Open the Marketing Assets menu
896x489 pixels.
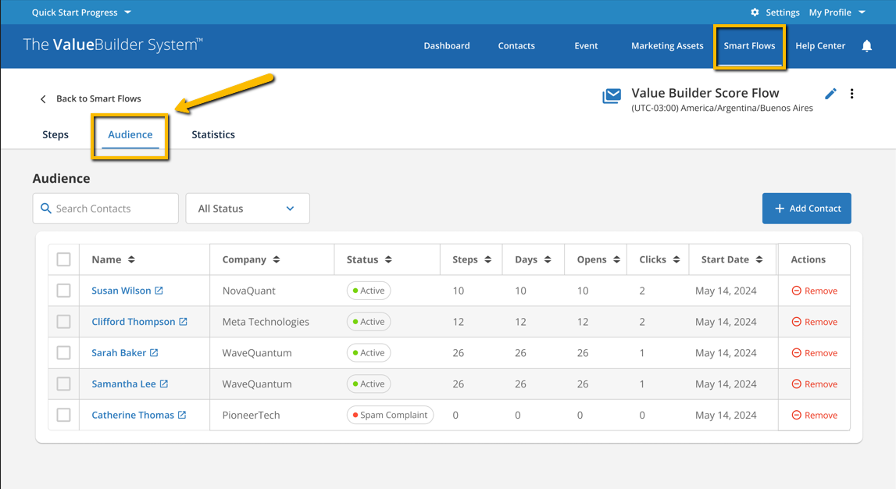[666, 46]
